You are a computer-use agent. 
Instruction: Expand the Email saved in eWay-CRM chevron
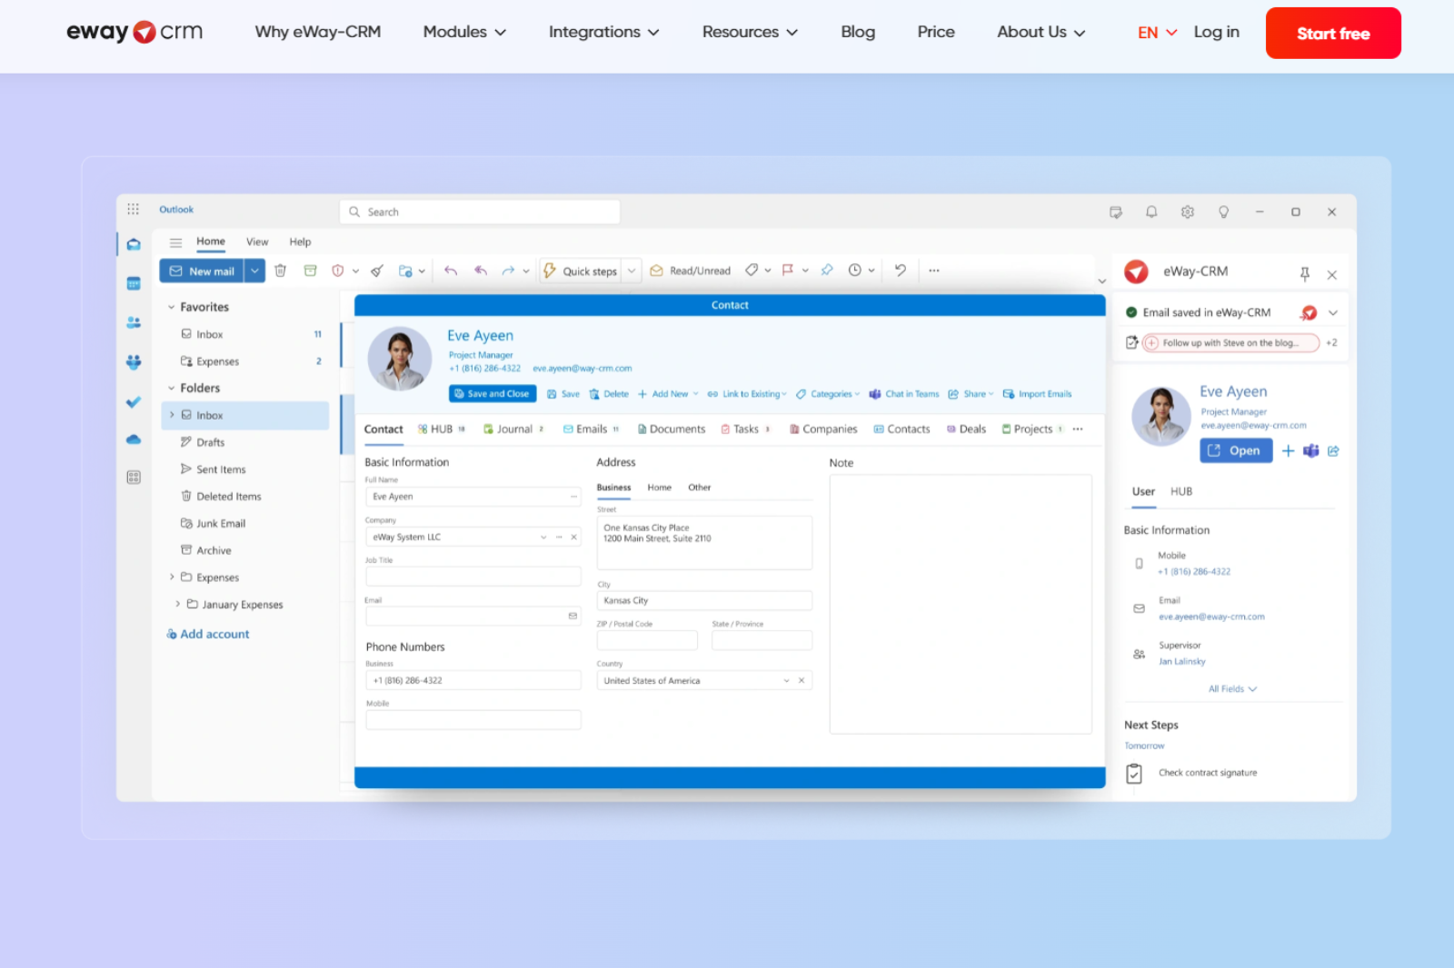point(1333,312)
